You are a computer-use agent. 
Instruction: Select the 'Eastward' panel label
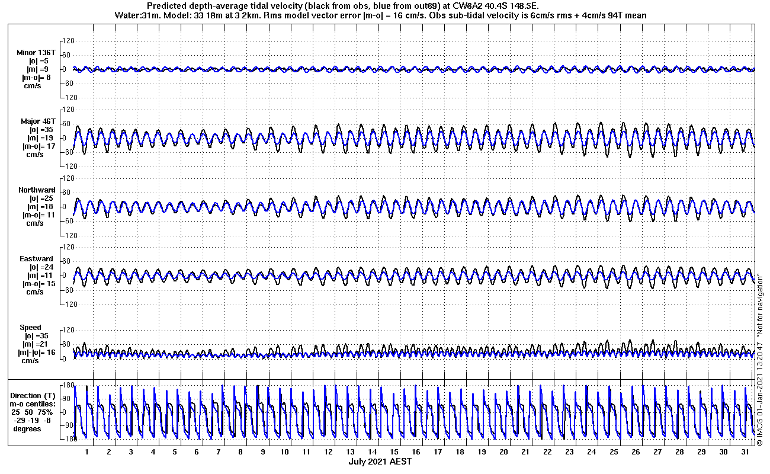(36, 259)
